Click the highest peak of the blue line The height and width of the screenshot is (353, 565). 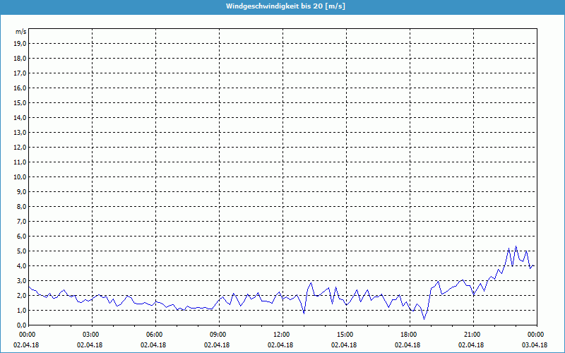coord(516,246)
